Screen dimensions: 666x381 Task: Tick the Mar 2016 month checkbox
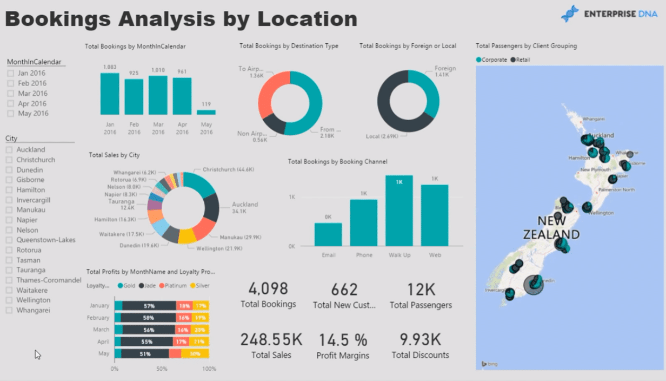tap(10, 93)
